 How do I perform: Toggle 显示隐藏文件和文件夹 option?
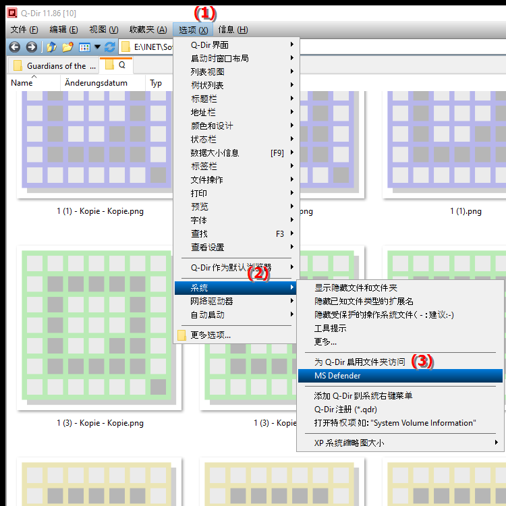click(400, 288)
